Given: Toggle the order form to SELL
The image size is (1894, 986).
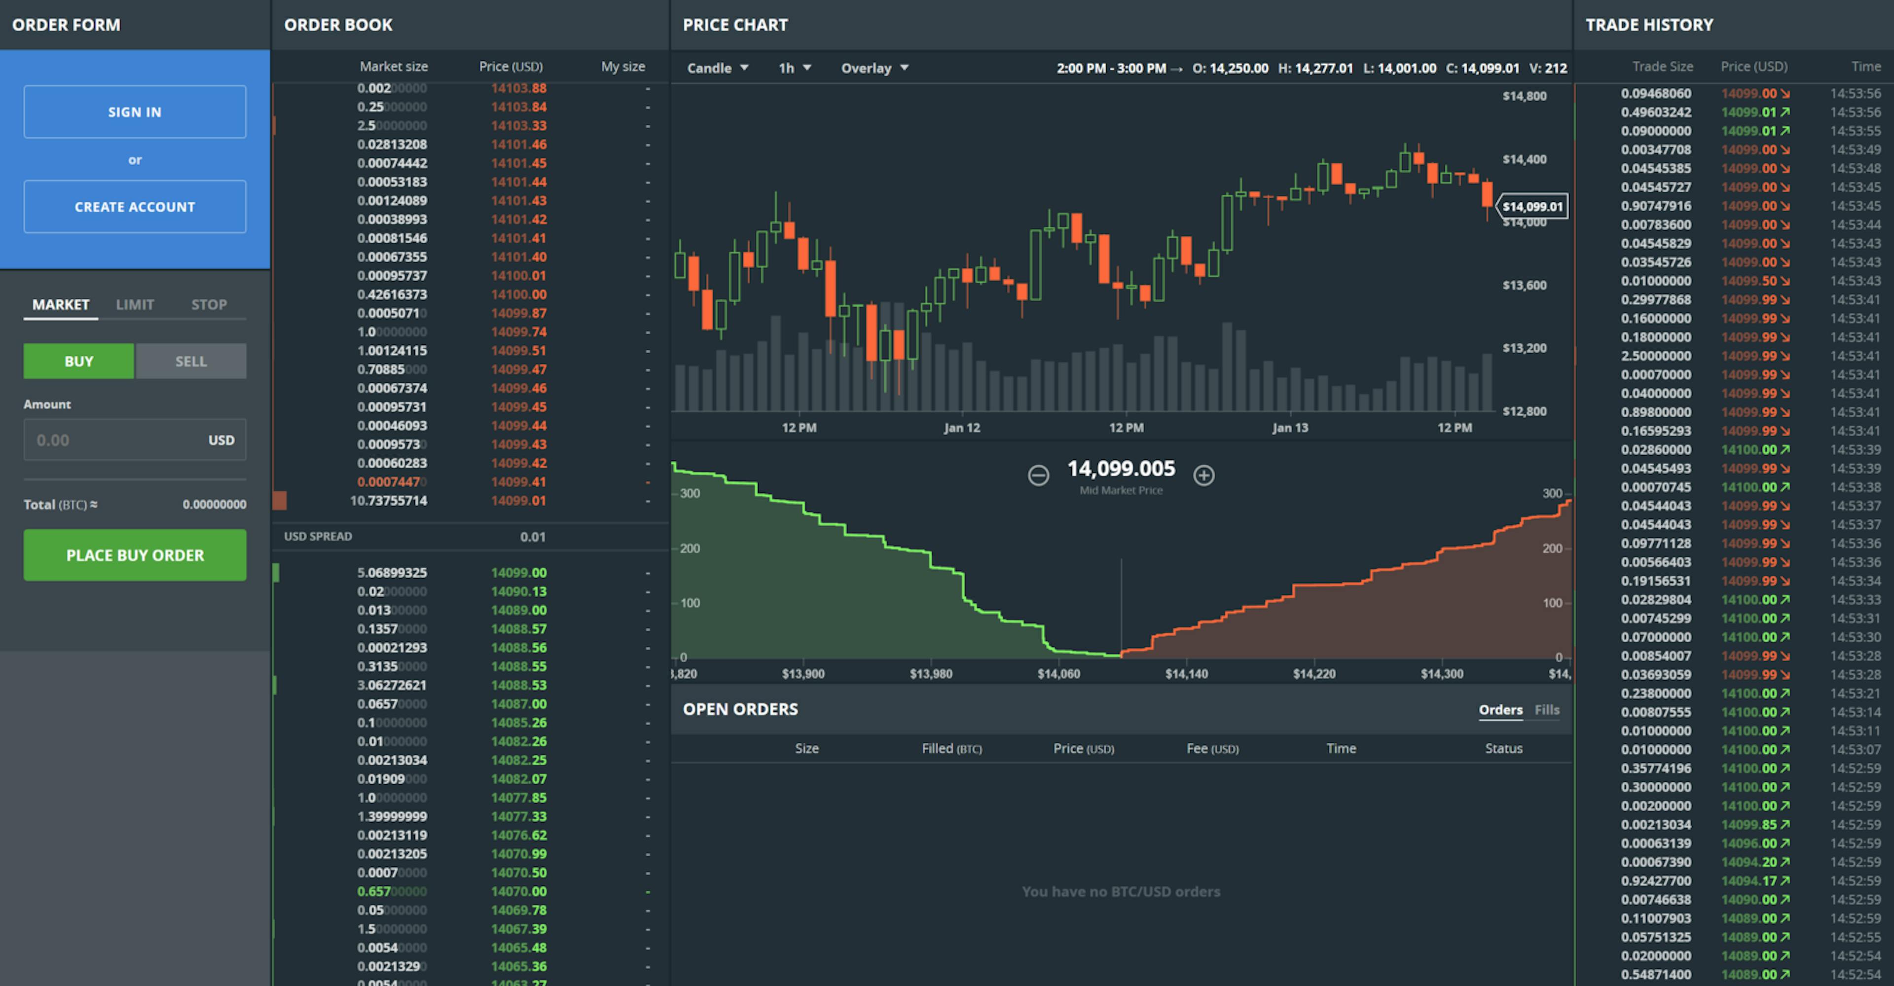Looking at the screenshot, I should (190, 360).
